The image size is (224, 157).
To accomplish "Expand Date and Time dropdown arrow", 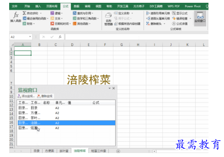I will (x=70, y=24).
